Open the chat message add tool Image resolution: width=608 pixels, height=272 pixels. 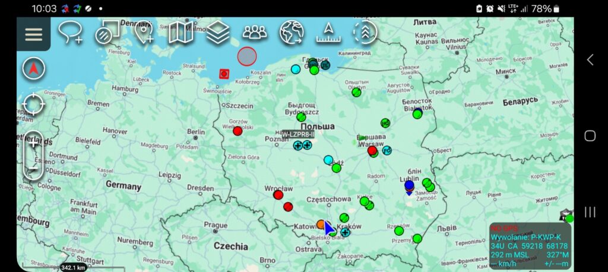(x=70, y=33)
